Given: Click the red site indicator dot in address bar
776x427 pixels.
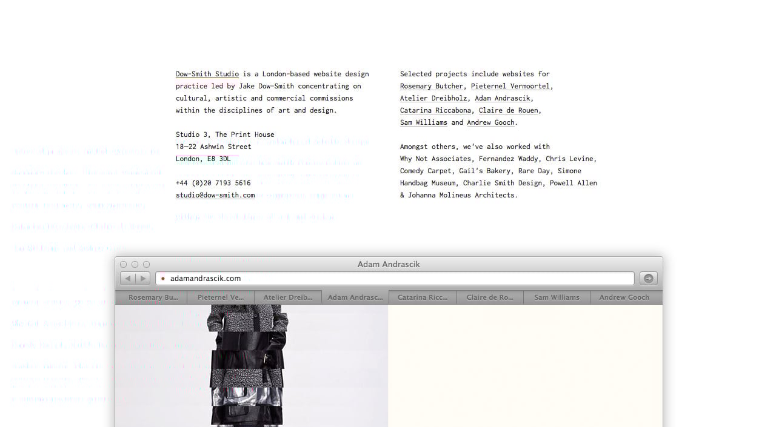Looking at the screenshot, I should click(162, 279).
